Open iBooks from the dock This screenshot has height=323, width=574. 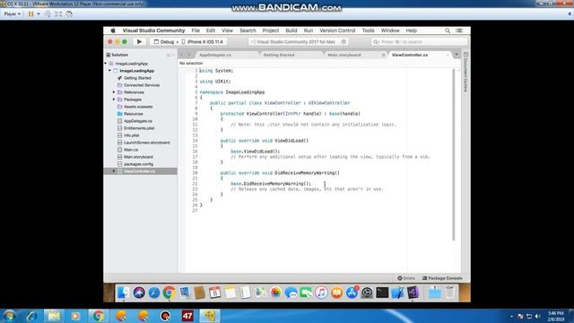336,292
